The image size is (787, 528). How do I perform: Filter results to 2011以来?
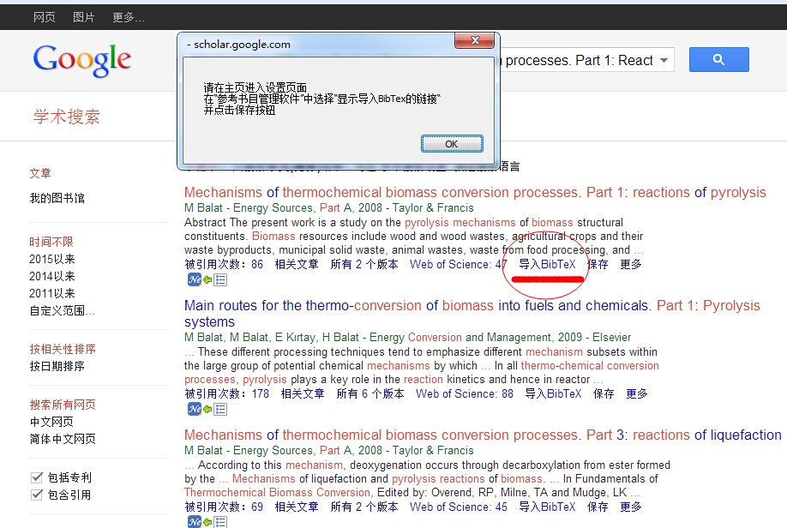tap(51, 294)
